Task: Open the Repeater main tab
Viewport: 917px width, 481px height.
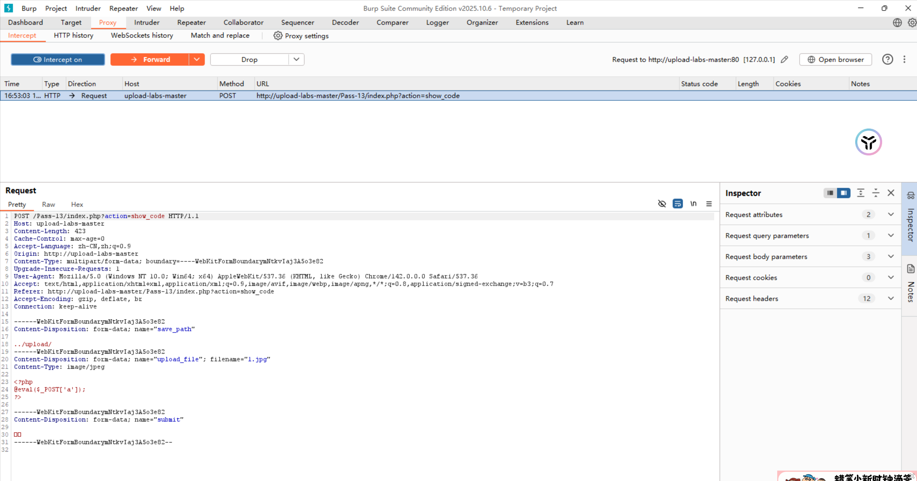Action: [x=191, y=23]
